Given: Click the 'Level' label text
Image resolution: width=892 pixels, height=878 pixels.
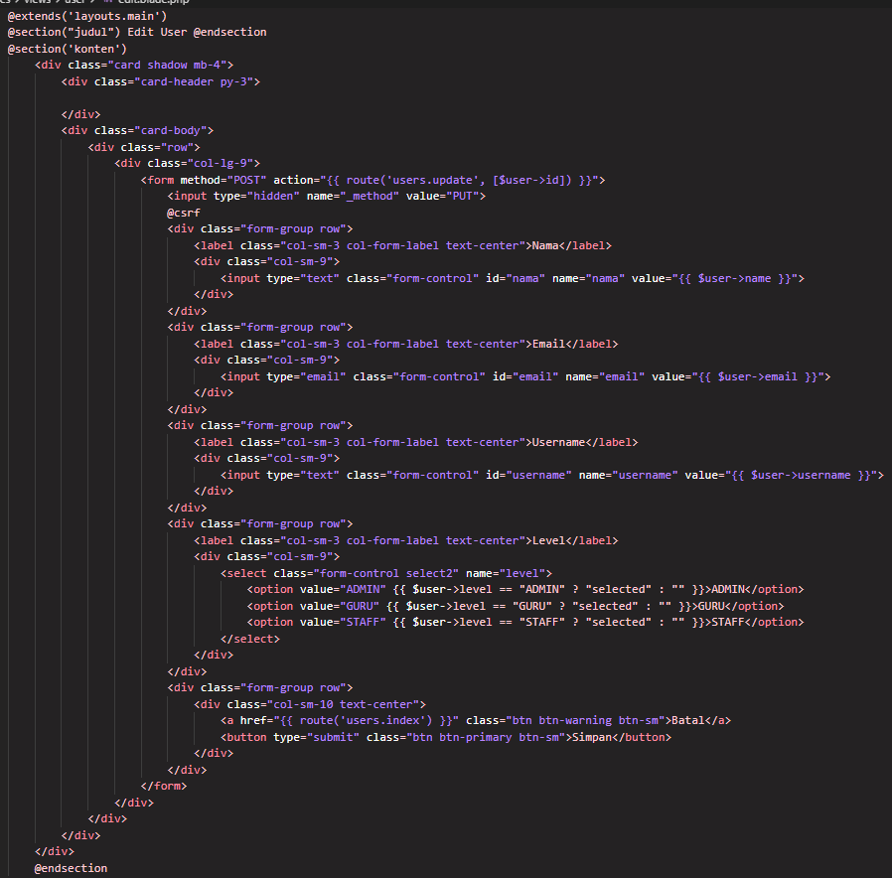Looking at the screenshot, I should click(549, 540).
